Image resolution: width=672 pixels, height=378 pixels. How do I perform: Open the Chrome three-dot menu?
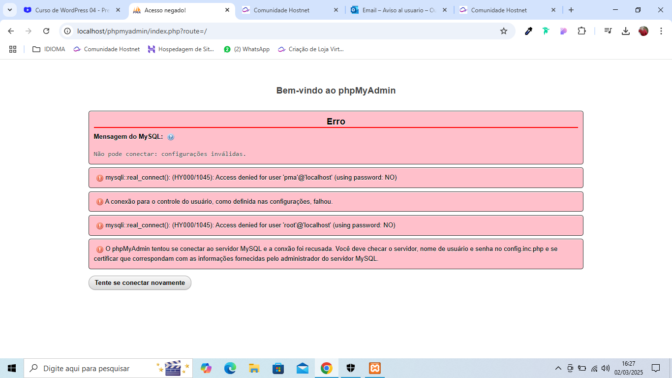(661, 31)
